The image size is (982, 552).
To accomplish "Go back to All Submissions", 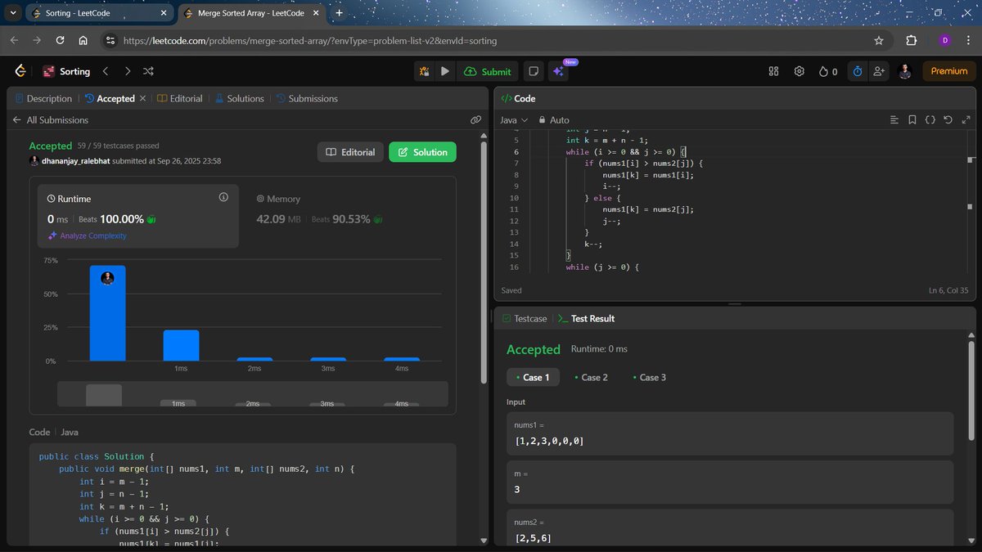I will 51,119.
